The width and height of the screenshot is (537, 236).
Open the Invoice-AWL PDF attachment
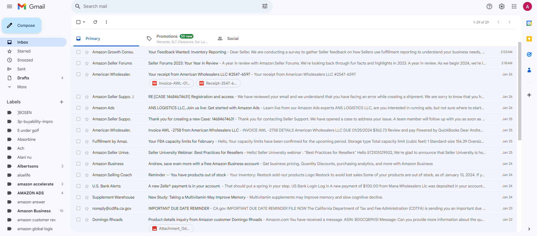pyautogui.click(x=171, y=83)
